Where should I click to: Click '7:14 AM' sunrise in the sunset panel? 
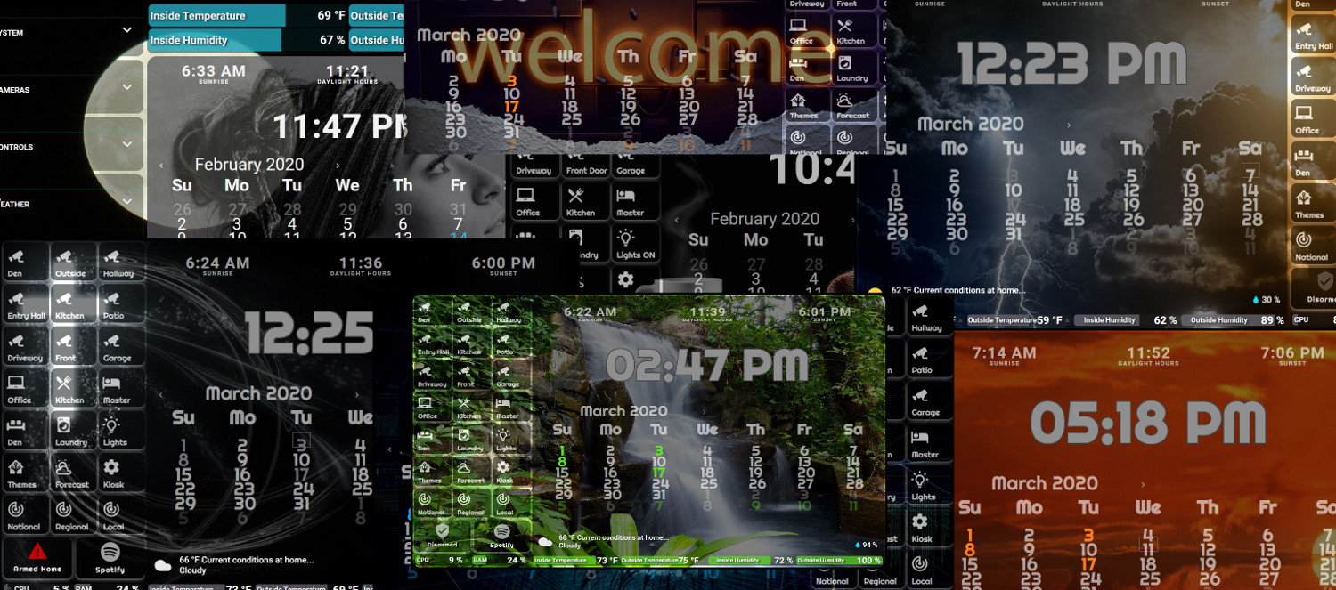pyautogui.click(x=1004, y=353)
